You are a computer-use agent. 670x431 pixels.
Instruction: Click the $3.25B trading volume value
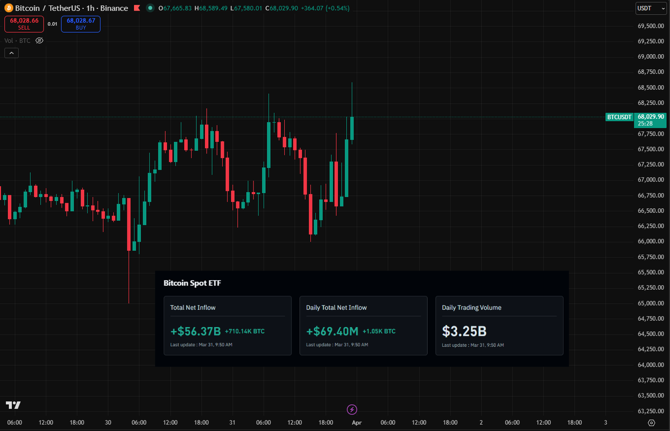[464, 331]
